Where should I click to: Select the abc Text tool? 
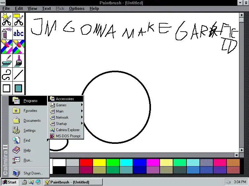tap(19, 33)
